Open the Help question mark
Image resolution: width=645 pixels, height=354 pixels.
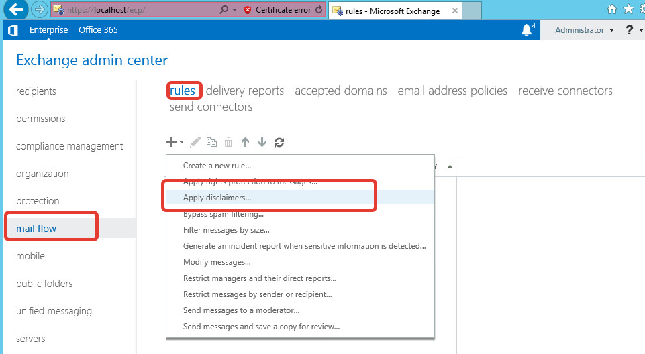(x=630, y=29)
